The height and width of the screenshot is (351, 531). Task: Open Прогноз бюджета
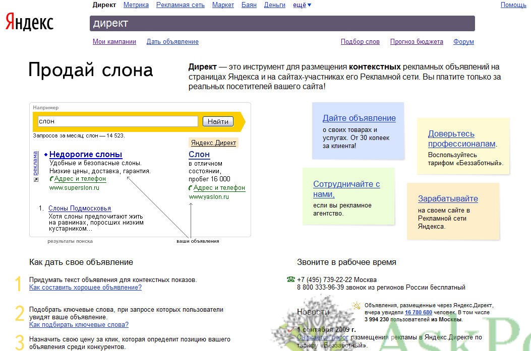click(417, 42)
